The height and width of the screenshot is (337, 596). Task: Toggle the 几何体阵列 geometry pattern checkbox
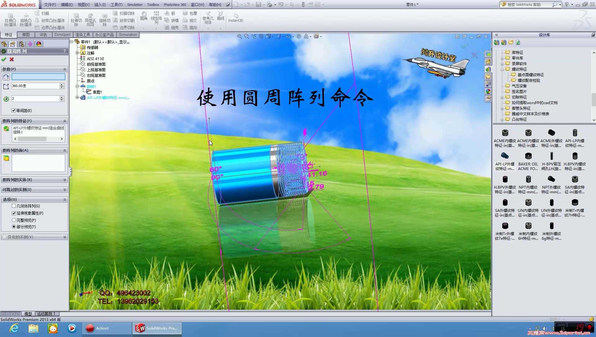pyautogui.click(x=14, y=206)
